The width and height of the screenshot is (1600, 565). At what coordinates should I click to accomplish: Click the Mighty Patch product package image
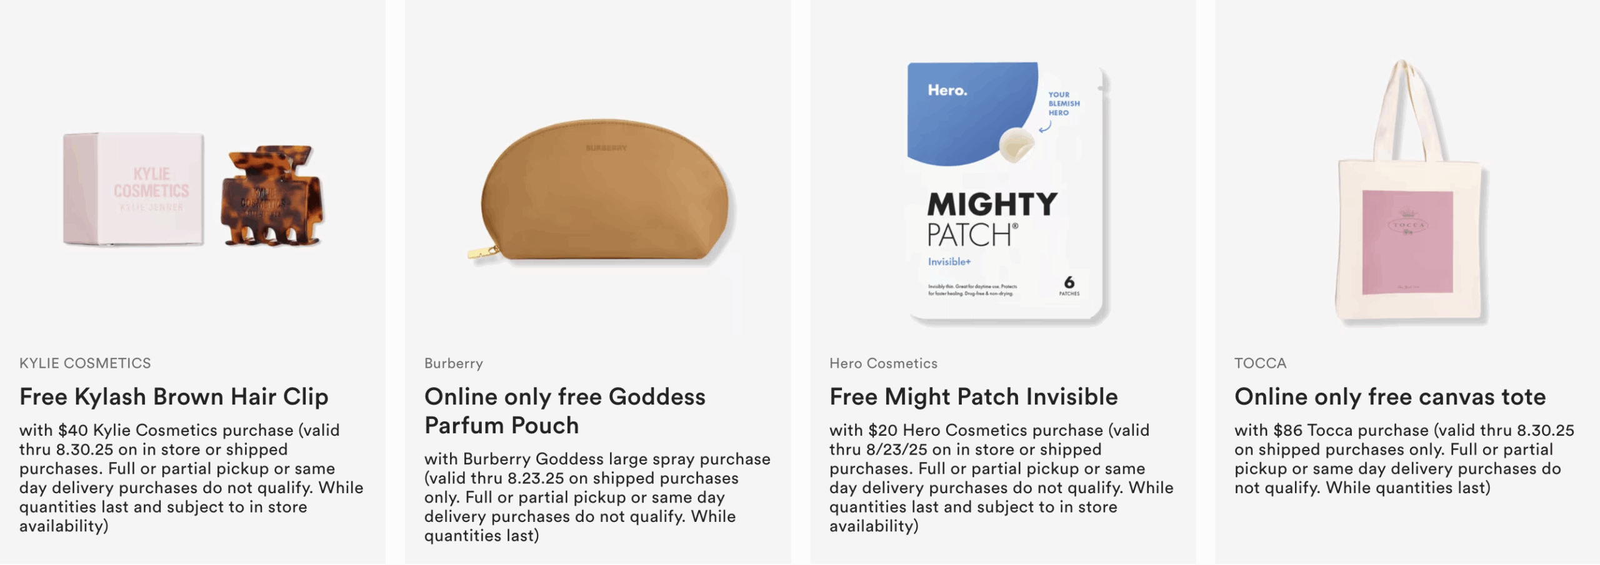(x=1006, y=194)
